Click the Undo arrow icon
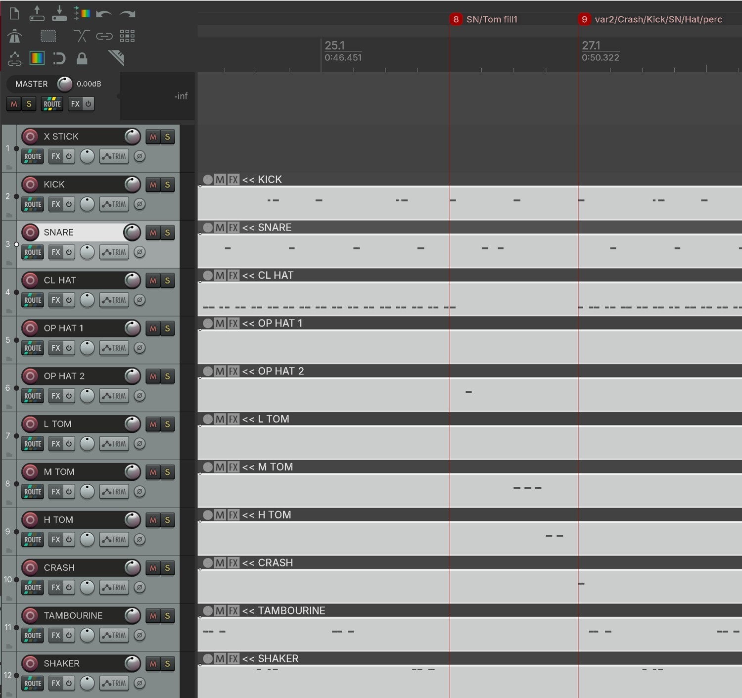This screenshot has width=742, height=698. point(103,14)
